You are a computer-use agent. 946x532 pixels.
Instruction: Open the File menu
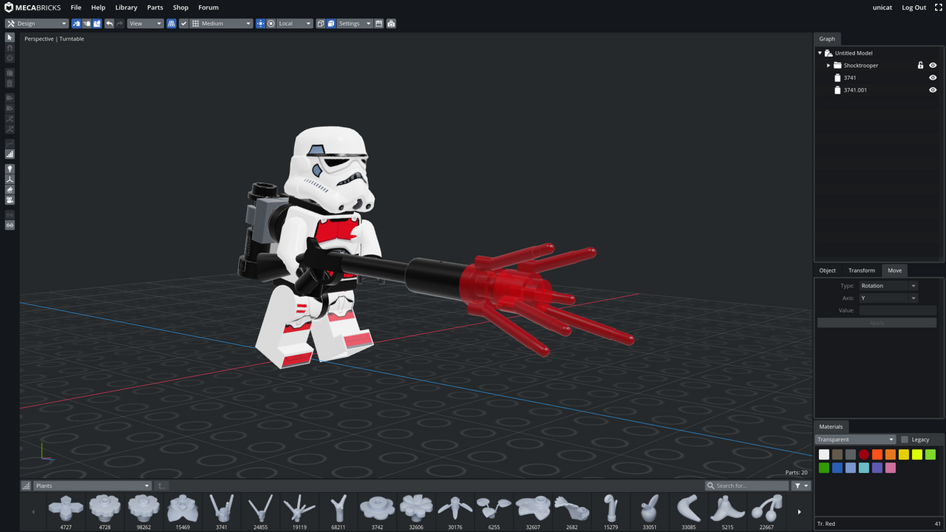[x=76, y=7]
